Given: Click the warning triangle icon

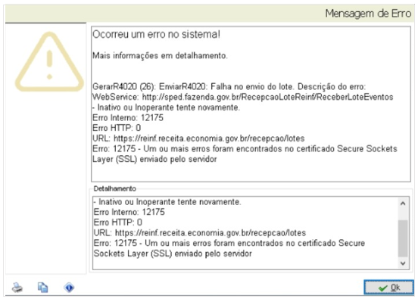Looking at the screenshot, I should [49, 62].
